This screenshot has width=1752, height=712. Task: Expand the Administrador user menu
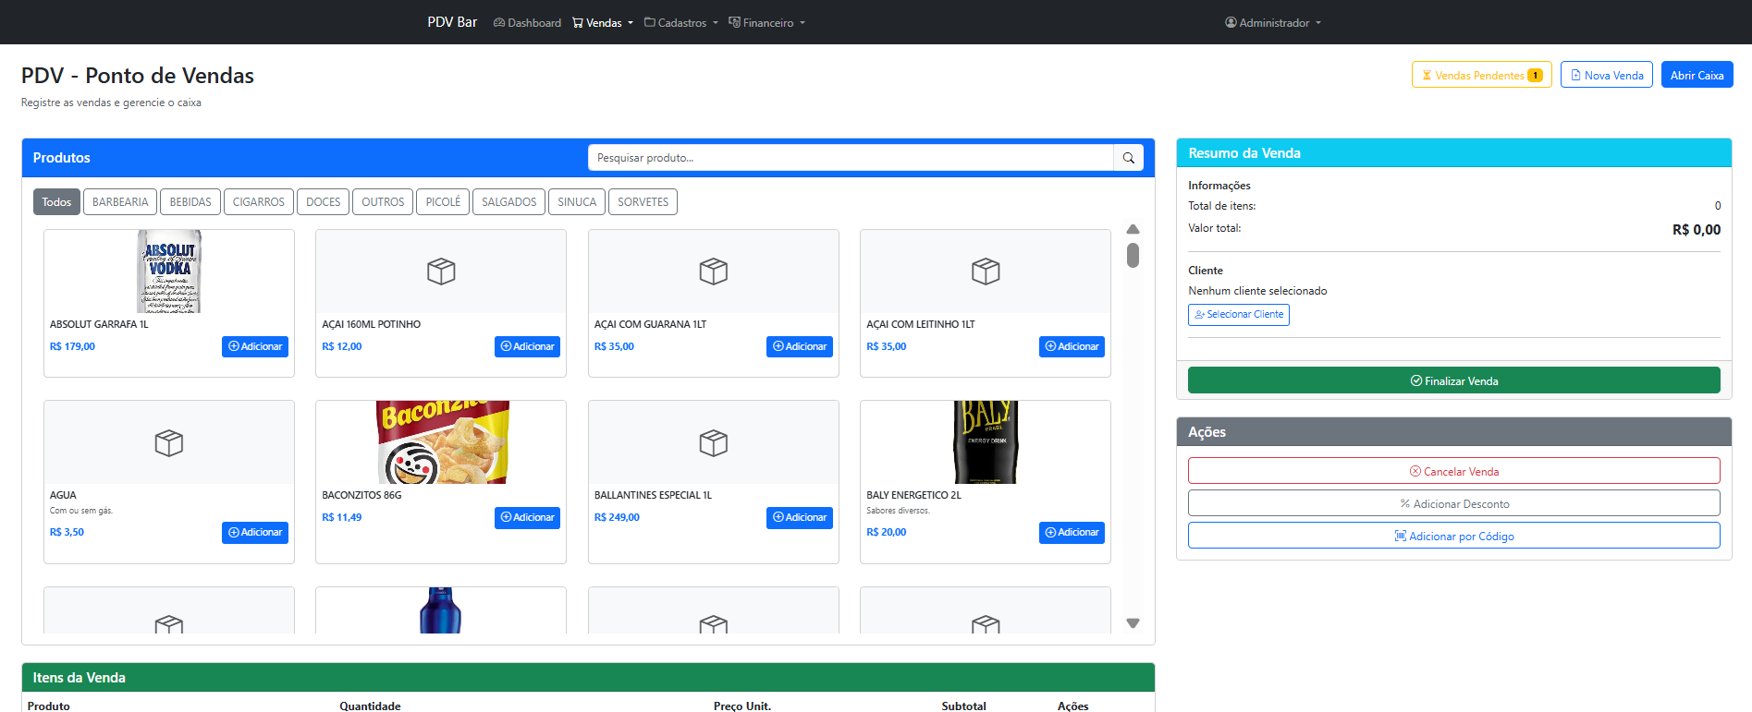point(1273,23)
